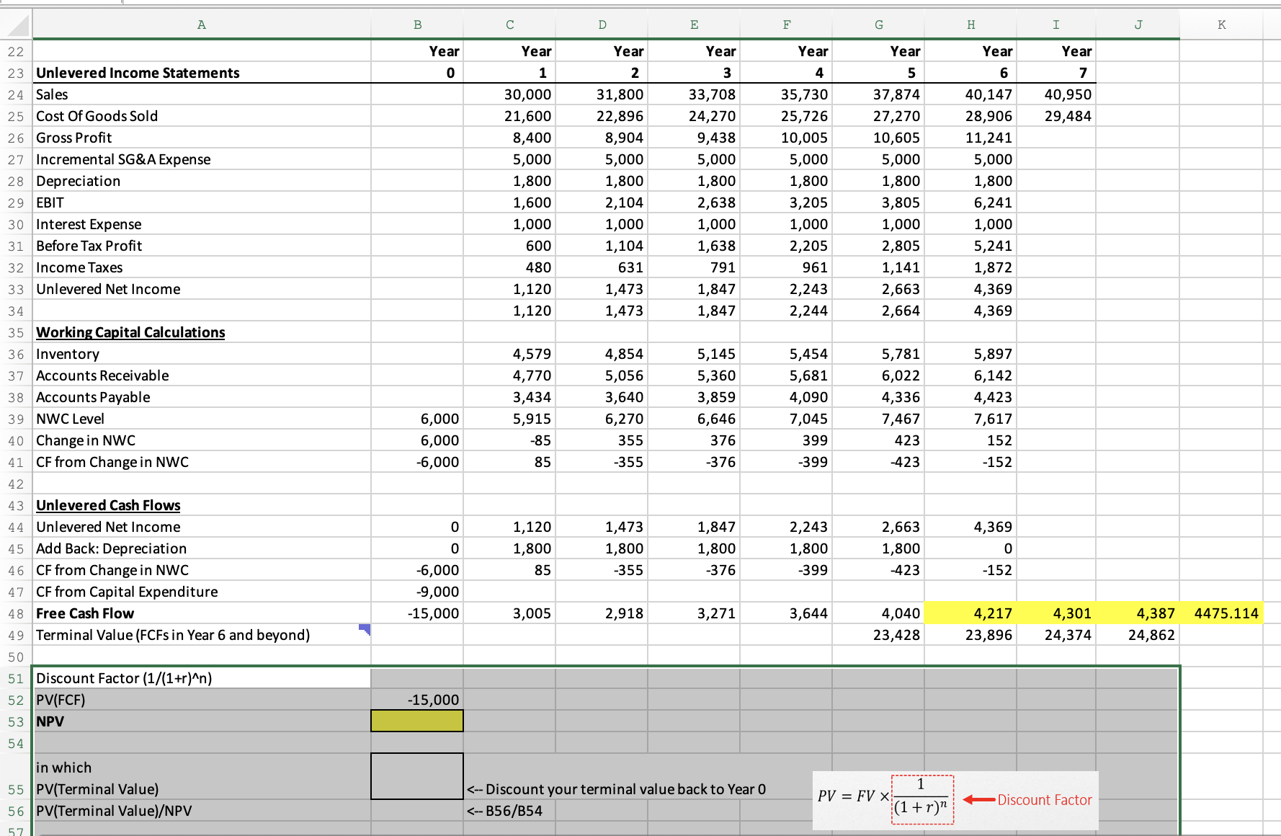Select column K header
Screen dimensions: 1281x836
click(x=1221, y=25)
